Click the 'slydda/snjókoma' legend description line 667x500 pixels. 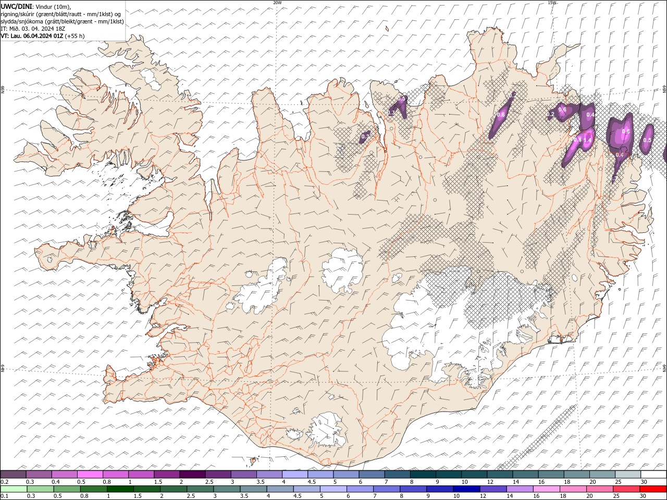tap(63, 21)
